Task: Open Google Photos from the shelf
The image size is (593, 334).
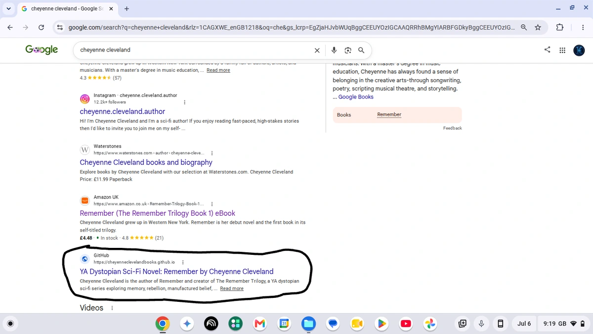Action: click(x=430, y=324)
